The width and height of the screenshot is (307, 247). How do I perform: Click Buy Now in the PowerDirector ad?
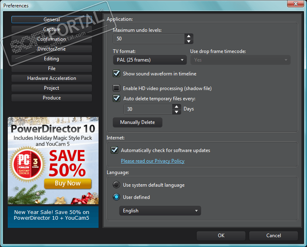pyautogui.click(x=68, y=183)
